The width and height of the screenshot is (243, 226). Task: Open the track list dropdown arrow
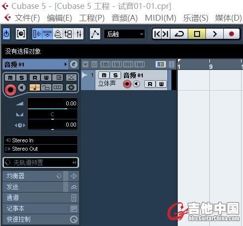pyautogui.click(x=85, y=64)
